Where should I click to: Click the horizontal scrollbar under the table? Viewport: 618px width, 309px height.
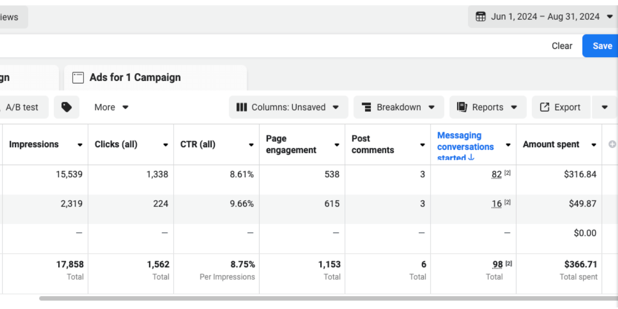tap(309, 298)
